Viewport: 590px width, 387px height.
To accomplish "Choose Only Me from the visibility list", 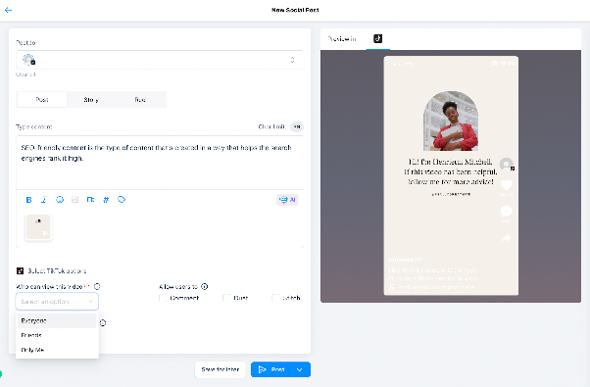I will (x=57, y=350).
